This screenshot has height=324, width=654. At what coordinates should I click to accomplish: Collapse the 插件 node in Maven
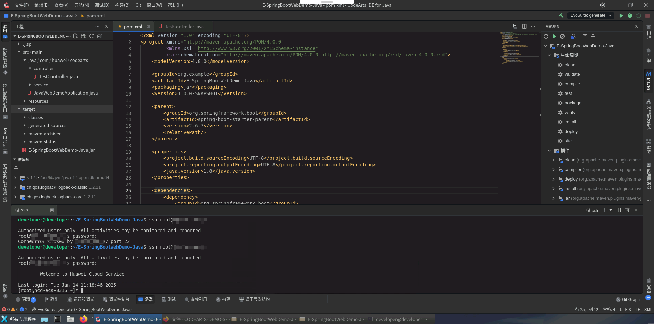[549, 151]
